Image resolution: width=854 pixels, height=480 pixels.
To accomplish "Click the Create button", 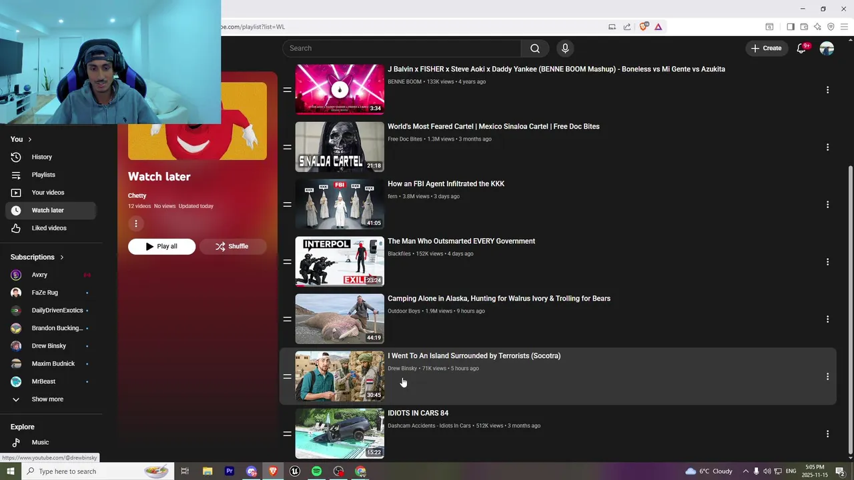I will pos(766,48).
